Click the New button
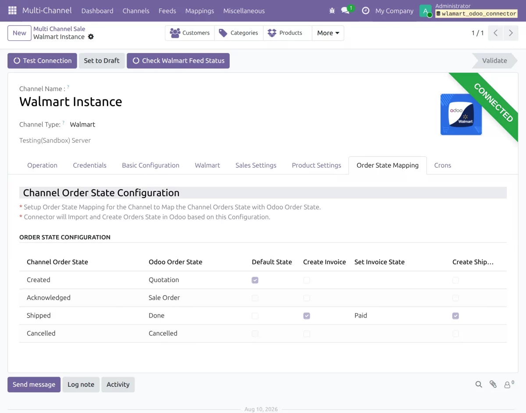The image size is (526, 413). 19,33
